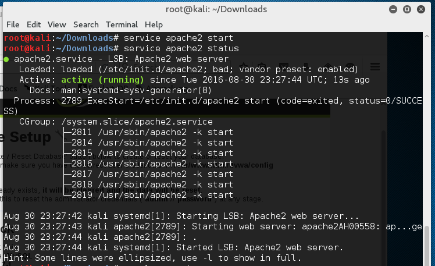The image size is (435, 266).
Task: Minimize the terminal window
Action: (393, 9)
